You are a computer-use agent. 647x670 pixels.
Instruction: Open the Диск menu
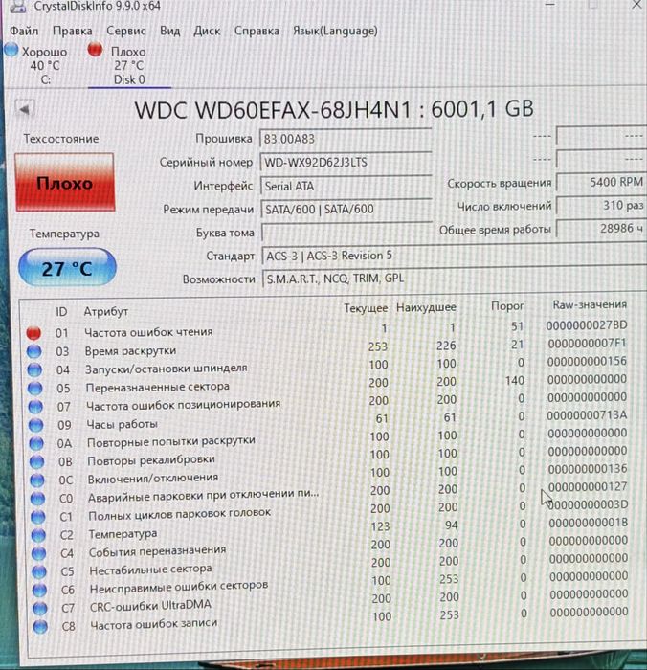207,31
